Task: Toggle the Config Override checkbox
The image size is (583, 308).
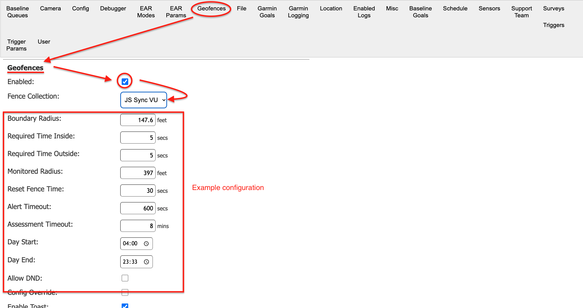Action: point(125,293)
